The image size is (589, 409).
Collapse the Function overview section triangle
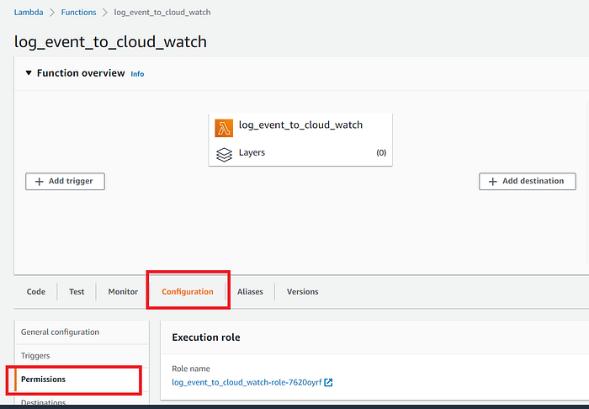pos(29,73)
